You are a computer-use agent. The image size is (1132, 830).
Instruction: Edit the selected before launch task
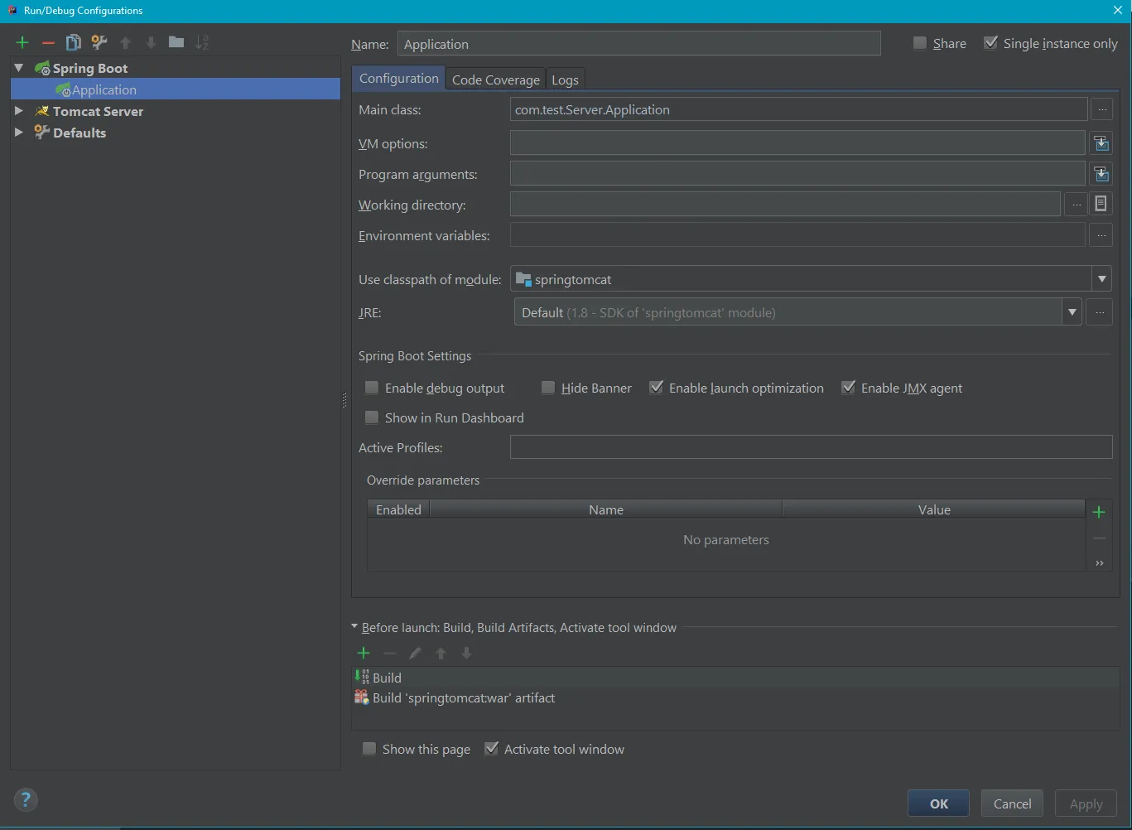pos(415,653)
